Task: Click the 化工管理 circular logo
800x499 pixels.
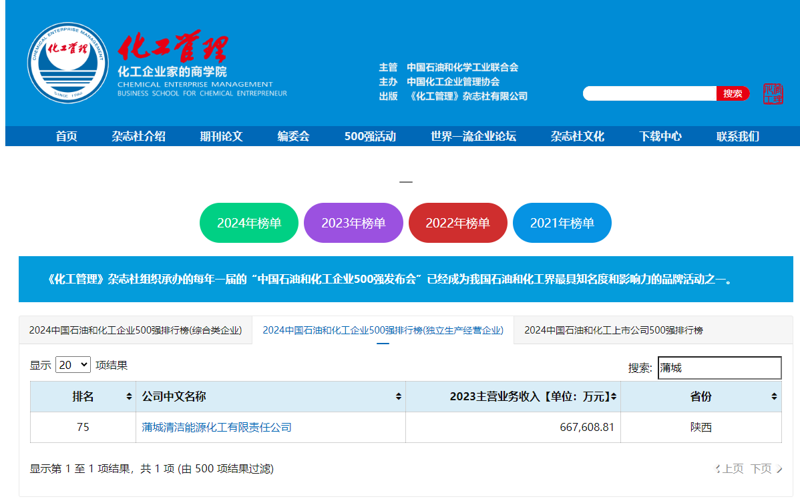Action: pos(67,63)
